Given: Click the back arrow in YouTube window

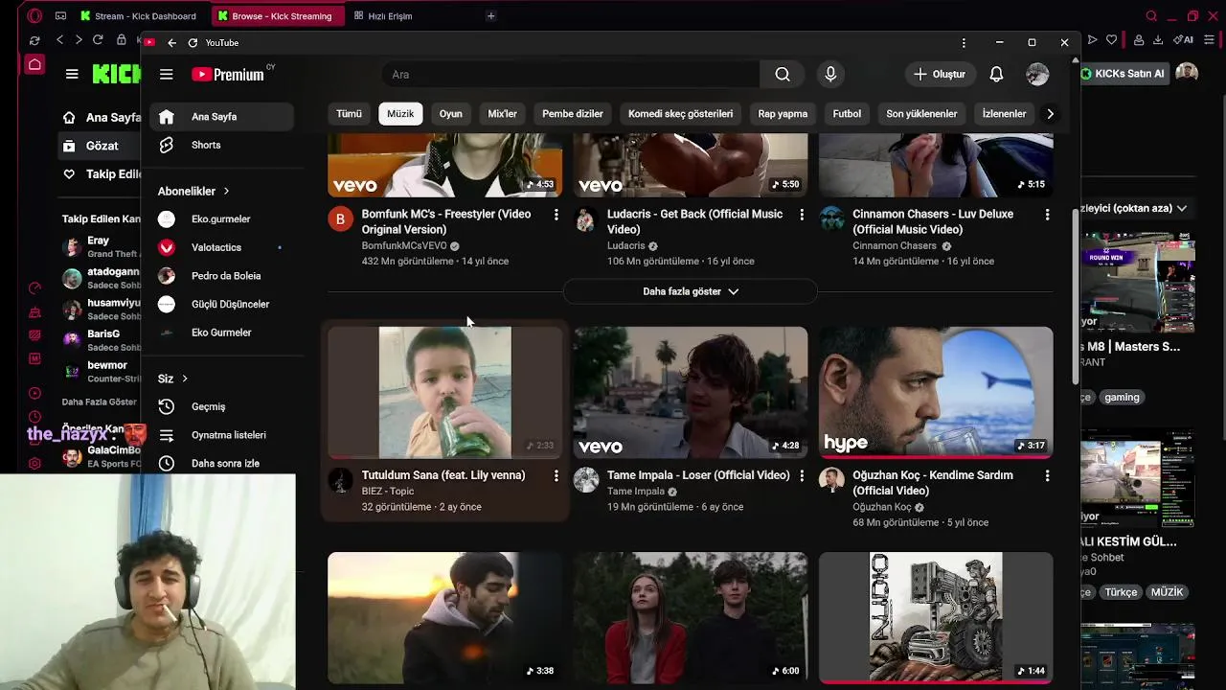Looking at the screenshot, I should tap(171, 42).
